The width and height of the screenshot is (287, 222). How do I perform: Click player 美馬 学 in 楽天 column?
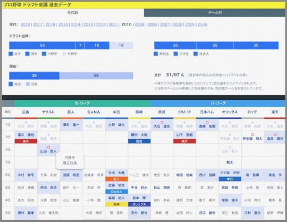pos(275,175)
